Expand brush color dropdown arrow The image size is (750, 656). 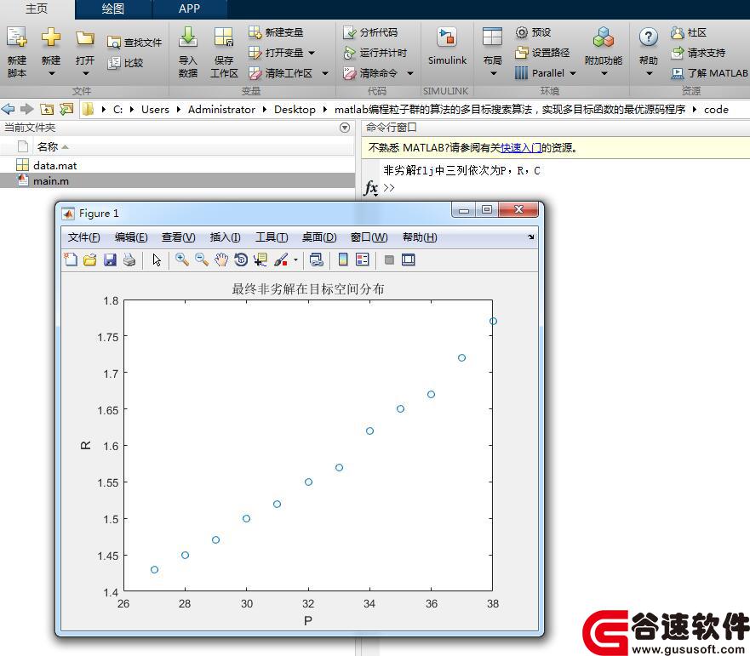tap(295, 260)
